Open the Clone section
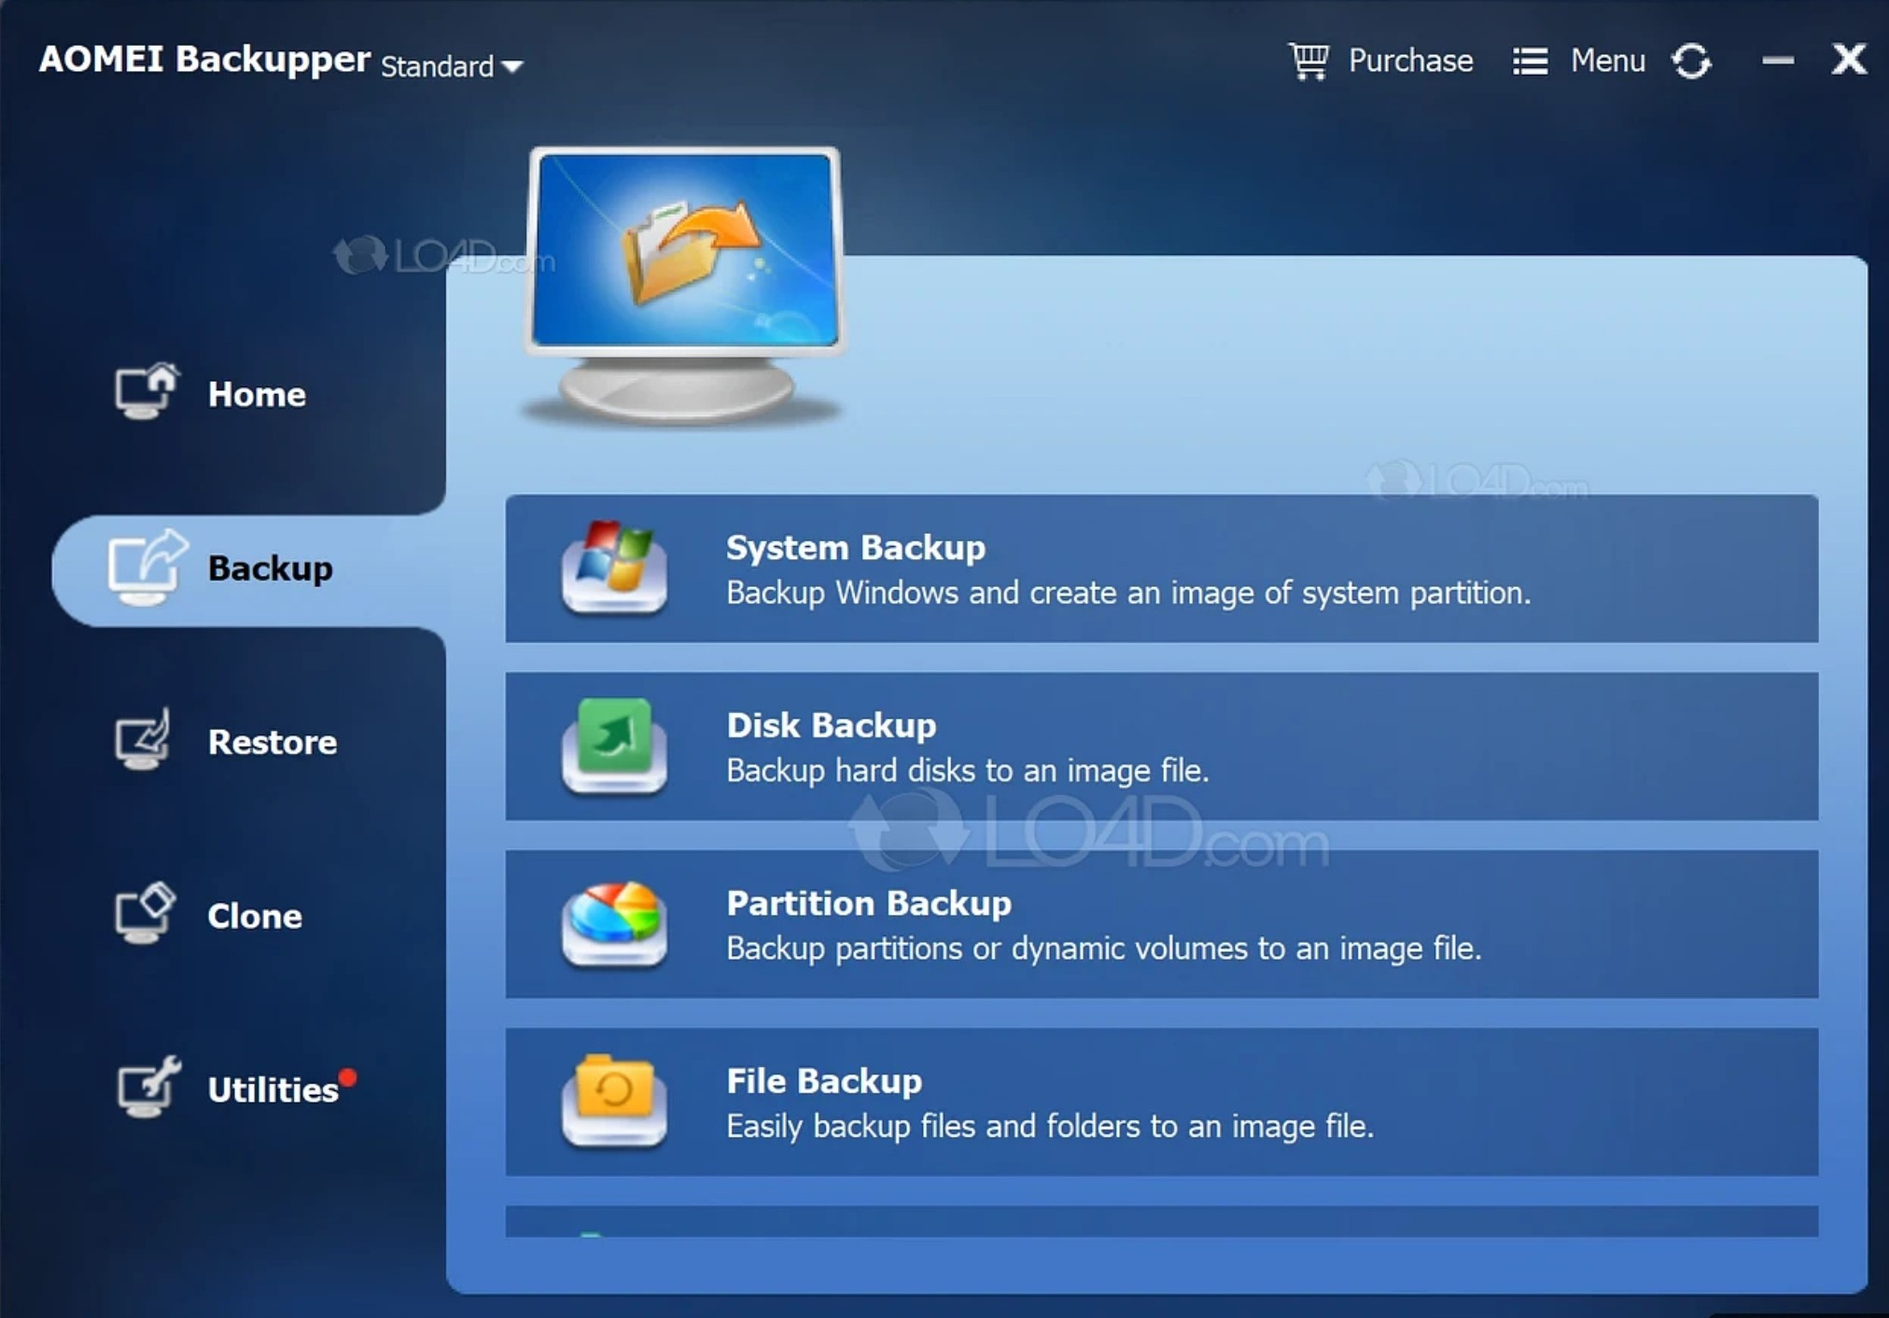This screenshot has height=1318, width=1889. [208, 916]
